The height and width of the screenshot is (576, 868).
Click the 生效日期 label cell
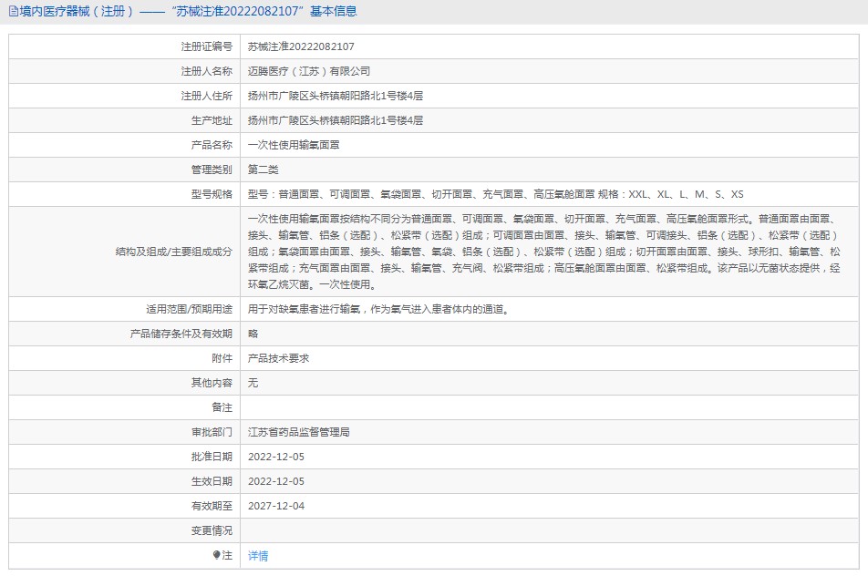tap(125, 481)
